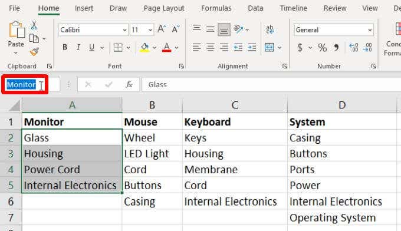Open Font settings dialog launcher
This screenshot has height=231, width=401.
(181, 66)
